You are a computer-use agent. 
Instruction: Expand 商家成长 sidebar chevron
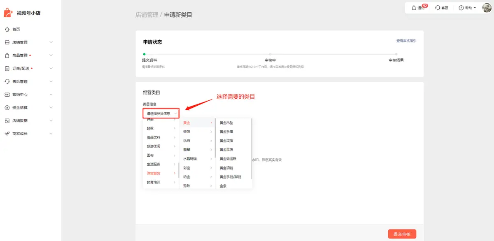coord(51,134)
